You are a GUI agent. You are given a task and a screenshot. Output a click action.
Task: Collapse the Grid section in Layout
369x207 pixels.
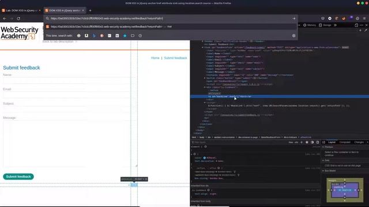tap(323, 160)
